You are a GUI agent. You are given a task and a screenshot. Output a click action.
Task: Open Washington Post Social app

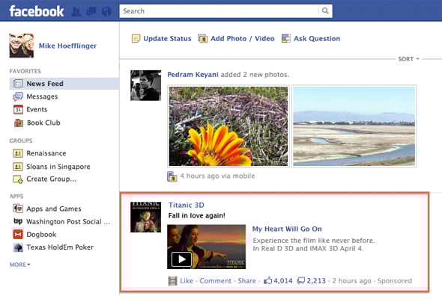[68, 222]
